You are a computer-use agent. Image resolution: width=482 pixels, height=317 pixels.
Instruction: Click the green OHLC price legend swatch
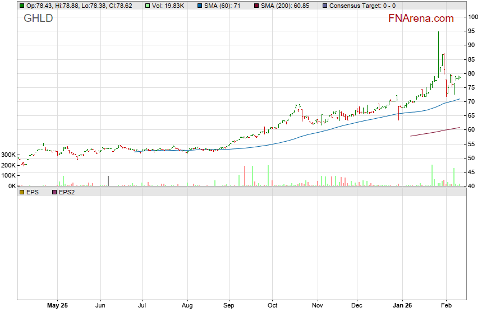click(22, 6)
